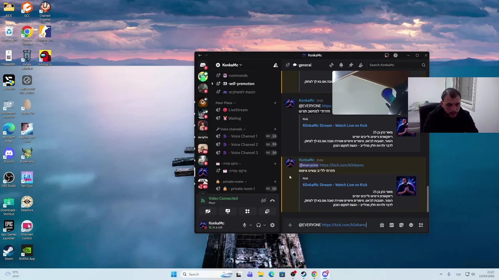Show hidden system tray icons chevron
The height and width of the screenshot is (280, 499).
[x=441, y=274]
